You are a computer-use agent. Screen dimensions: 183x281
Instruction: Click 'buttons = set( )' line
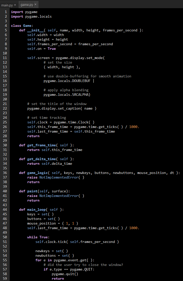point(44,219)
